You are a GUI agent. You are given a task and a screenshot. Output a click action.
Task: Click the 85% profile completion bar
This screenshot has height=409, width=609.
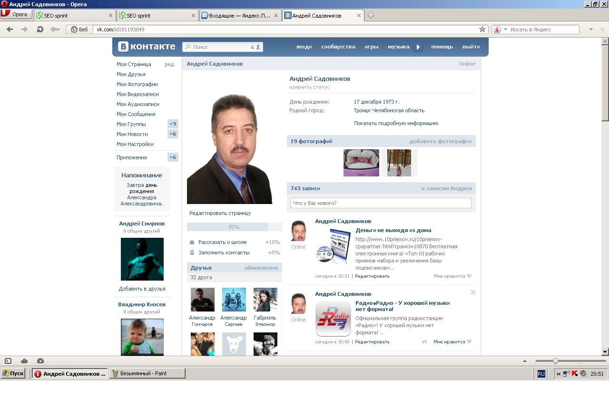[234, 227]
